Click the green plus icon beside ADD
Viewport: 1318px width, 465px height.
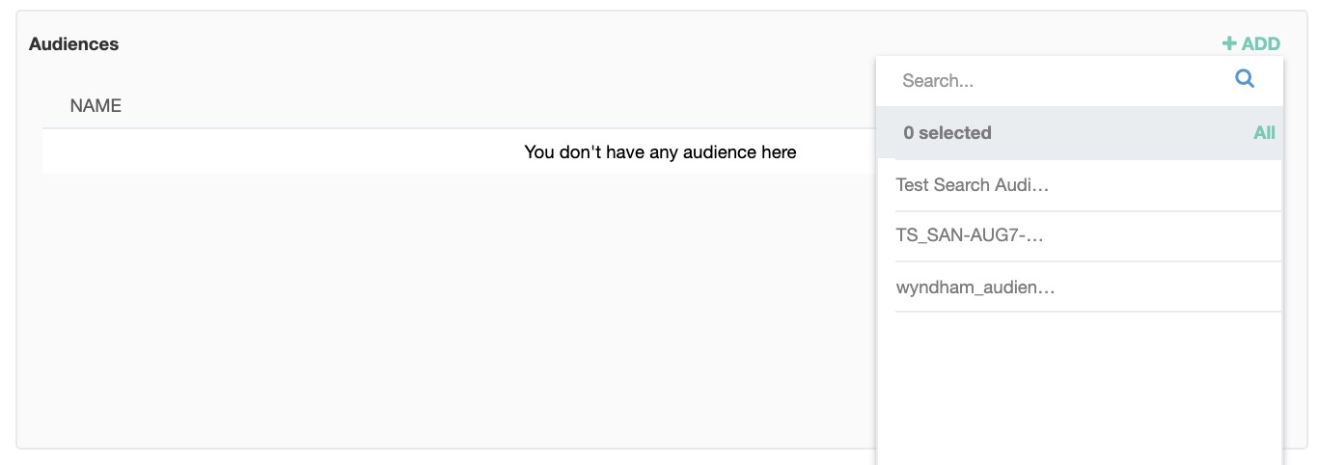pos(1228,43)
